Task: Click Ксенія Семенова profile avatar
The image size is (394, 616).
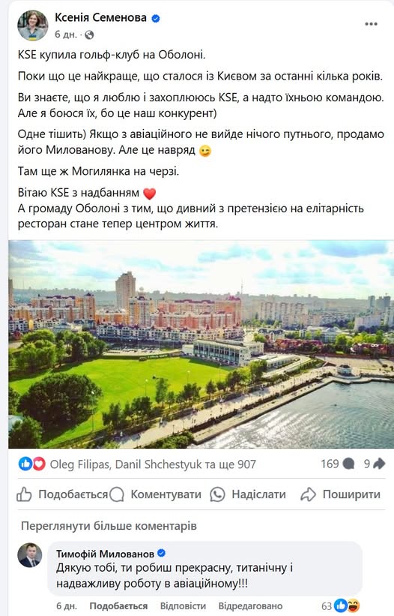Action: (x=32, y=26)
